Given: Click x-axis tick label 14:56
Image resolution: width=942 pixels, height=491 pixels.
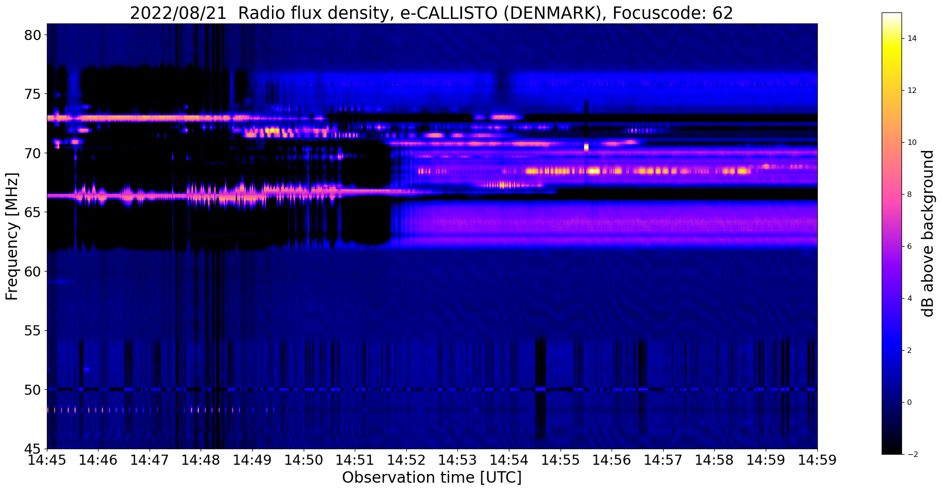Looking at the screenshot, I should coord(612,459).
